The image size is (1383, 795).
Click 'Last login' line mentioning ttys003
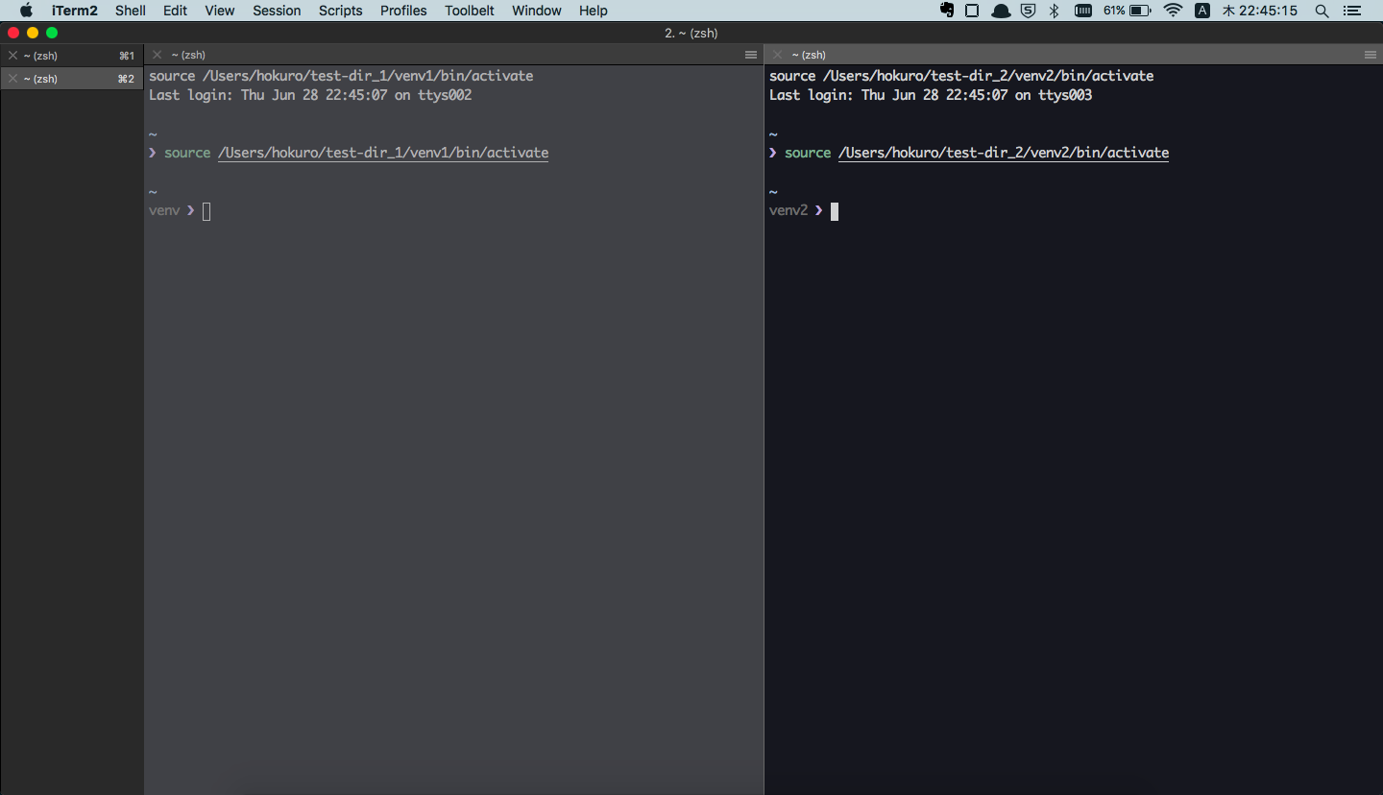point(931,95)
